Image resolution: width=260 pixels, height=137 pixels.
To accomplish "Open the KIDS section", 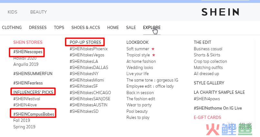I will coord(13,12).
